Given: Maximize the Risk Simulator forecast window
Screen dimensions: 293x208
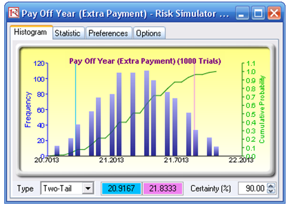Looking at the screenshot, I should [258, 13].
